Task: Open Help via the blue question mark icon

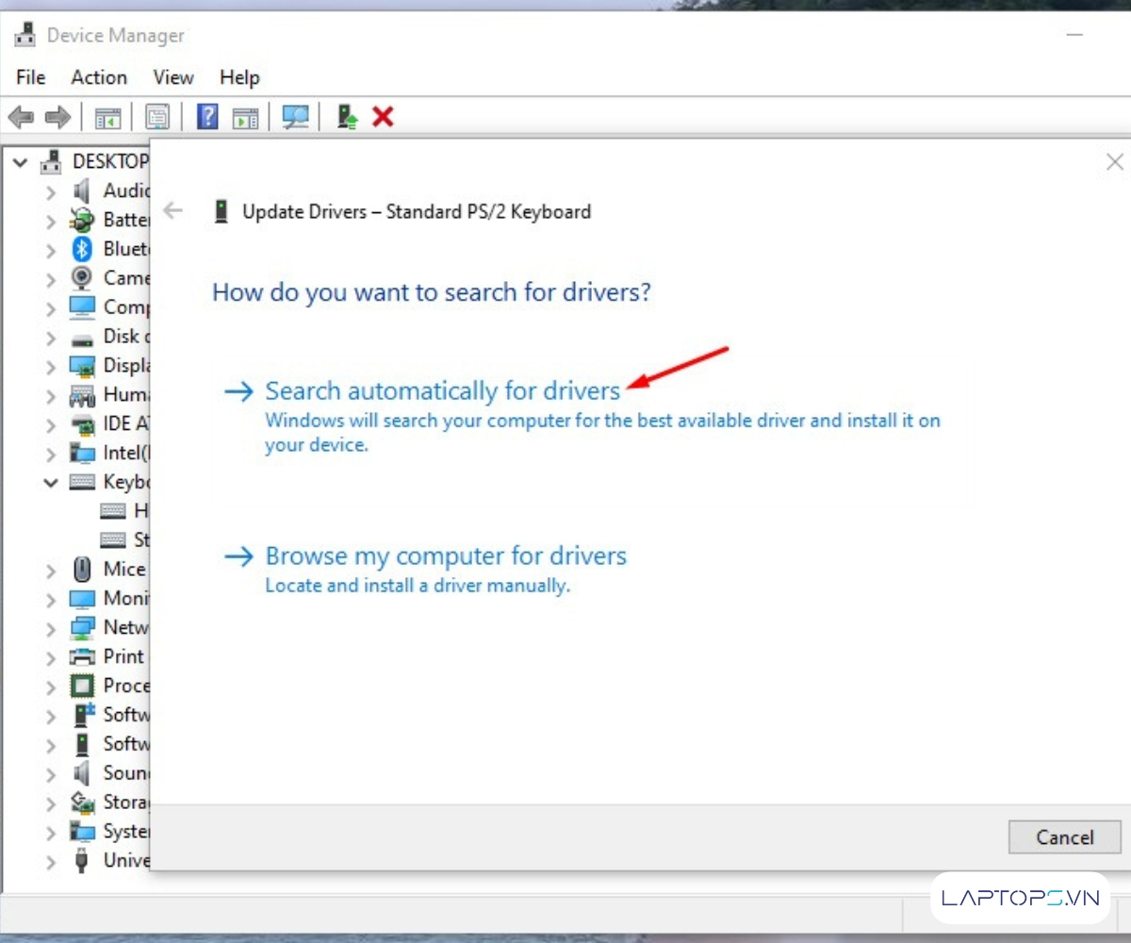Action: point(207,117)
